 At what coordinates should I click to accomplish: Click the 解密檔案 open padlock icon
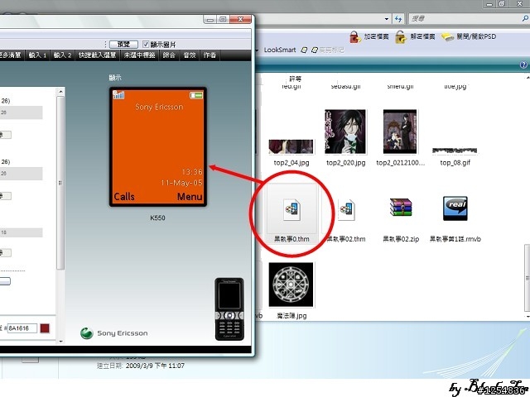(x=401, y=36)
